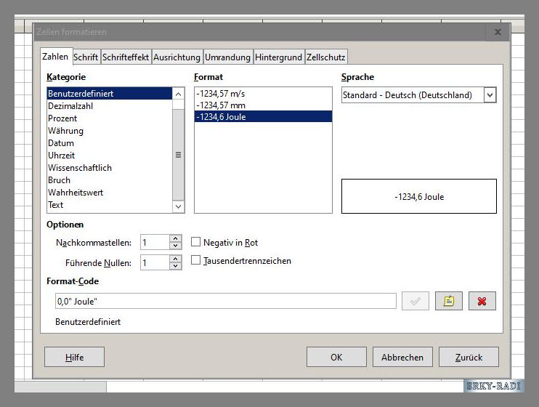Select the -1234,57 m/s format
This screenshot has width=539, height=407.
coord(263,94)
